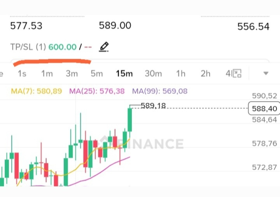280x197 pixels.
Task: Click the 578,76 price axis label
Action: tap(264, 143)
